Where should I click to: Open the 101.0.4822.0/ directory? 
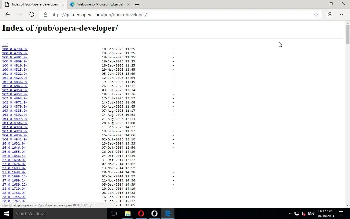15,74
